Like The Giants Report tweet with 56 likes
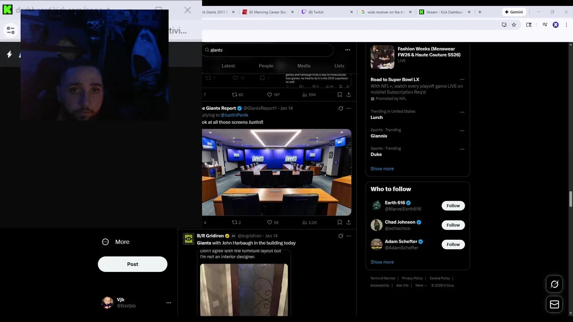This screenshot has height=322, width=573. tap(273, 222)
